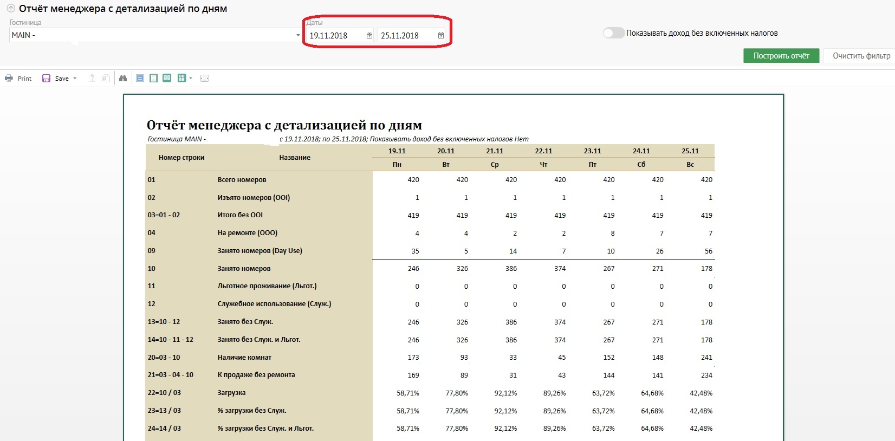Image resolution: width=895 pixels, height=441 pixels.
Task: Expand the multi-page view dropdown arrow
Action: 191,79
